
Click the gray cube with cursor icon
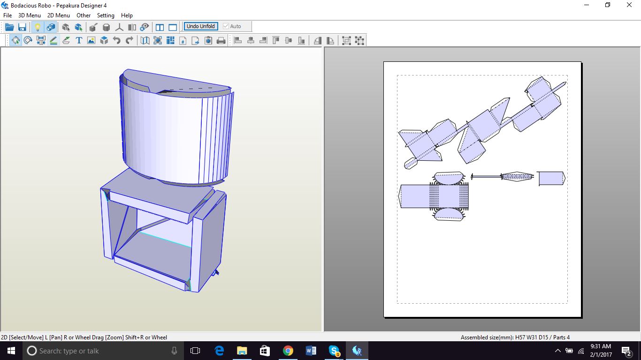(66, 27)
